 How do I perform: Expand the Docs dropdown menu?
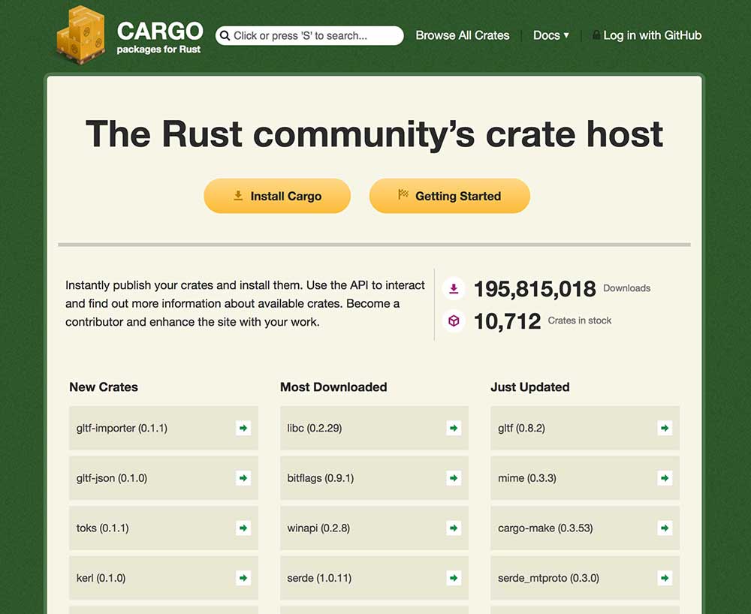(550, 35)
